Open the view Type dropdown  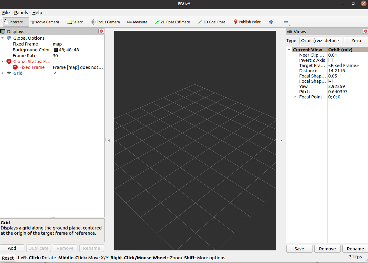pyautogui.click(x=320, y=41)
